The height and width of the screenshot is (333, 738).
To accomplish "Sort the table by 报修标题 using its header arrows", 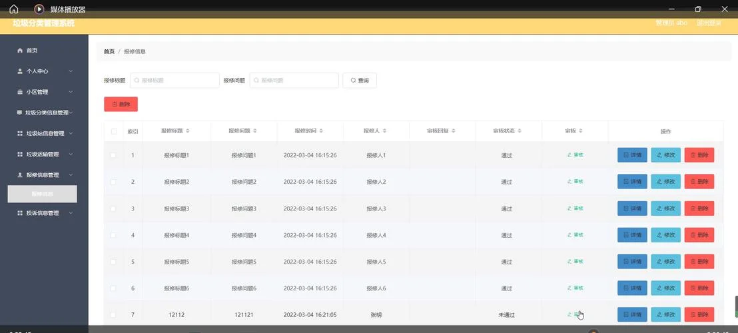I will [x=188, y=131].
